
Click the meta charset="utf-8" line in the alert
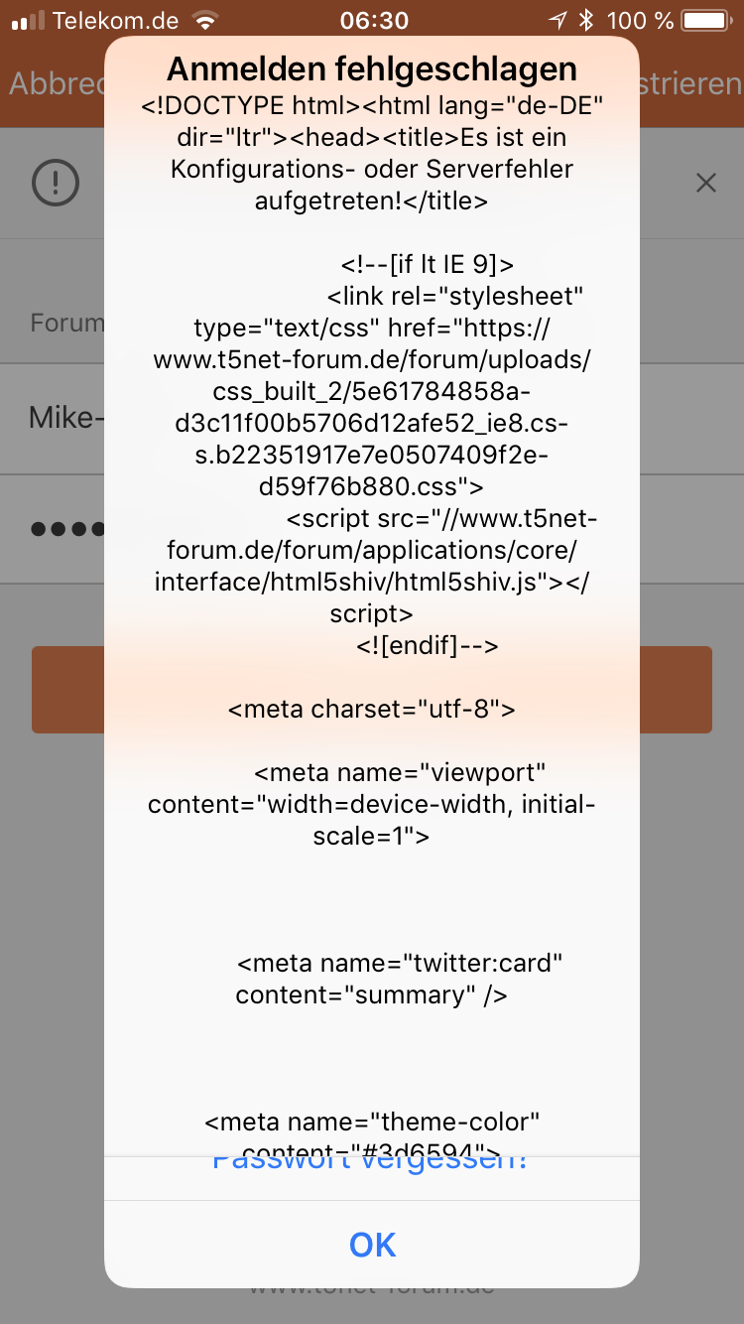(372, 709)
